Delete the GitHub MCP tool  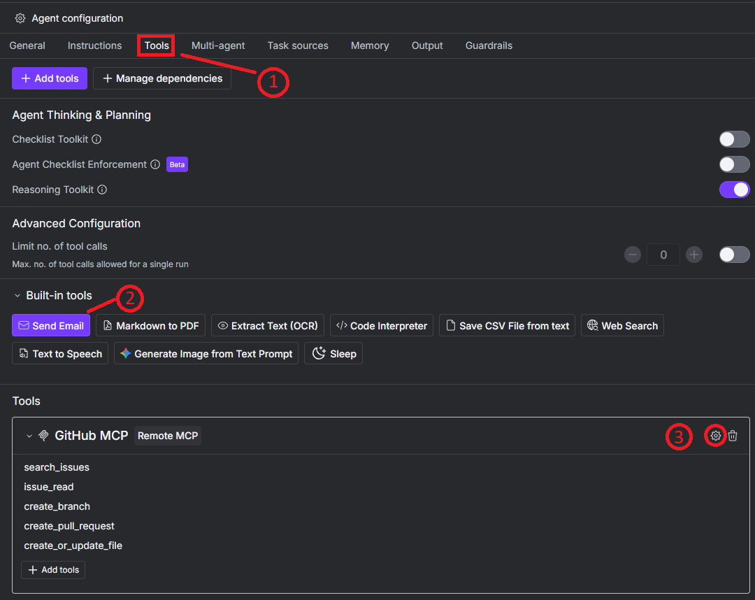[733, 436]
